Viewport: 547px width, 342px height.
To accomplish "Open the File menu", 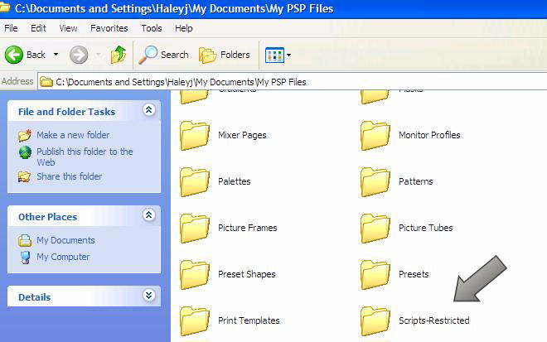I will pos(12,28).
